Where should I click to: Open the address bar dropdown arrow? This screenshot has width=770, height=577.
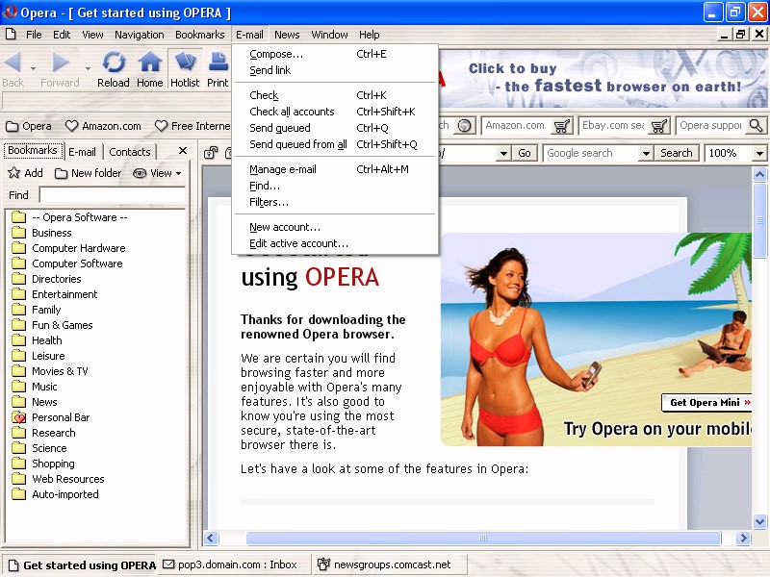coord(503,154)
